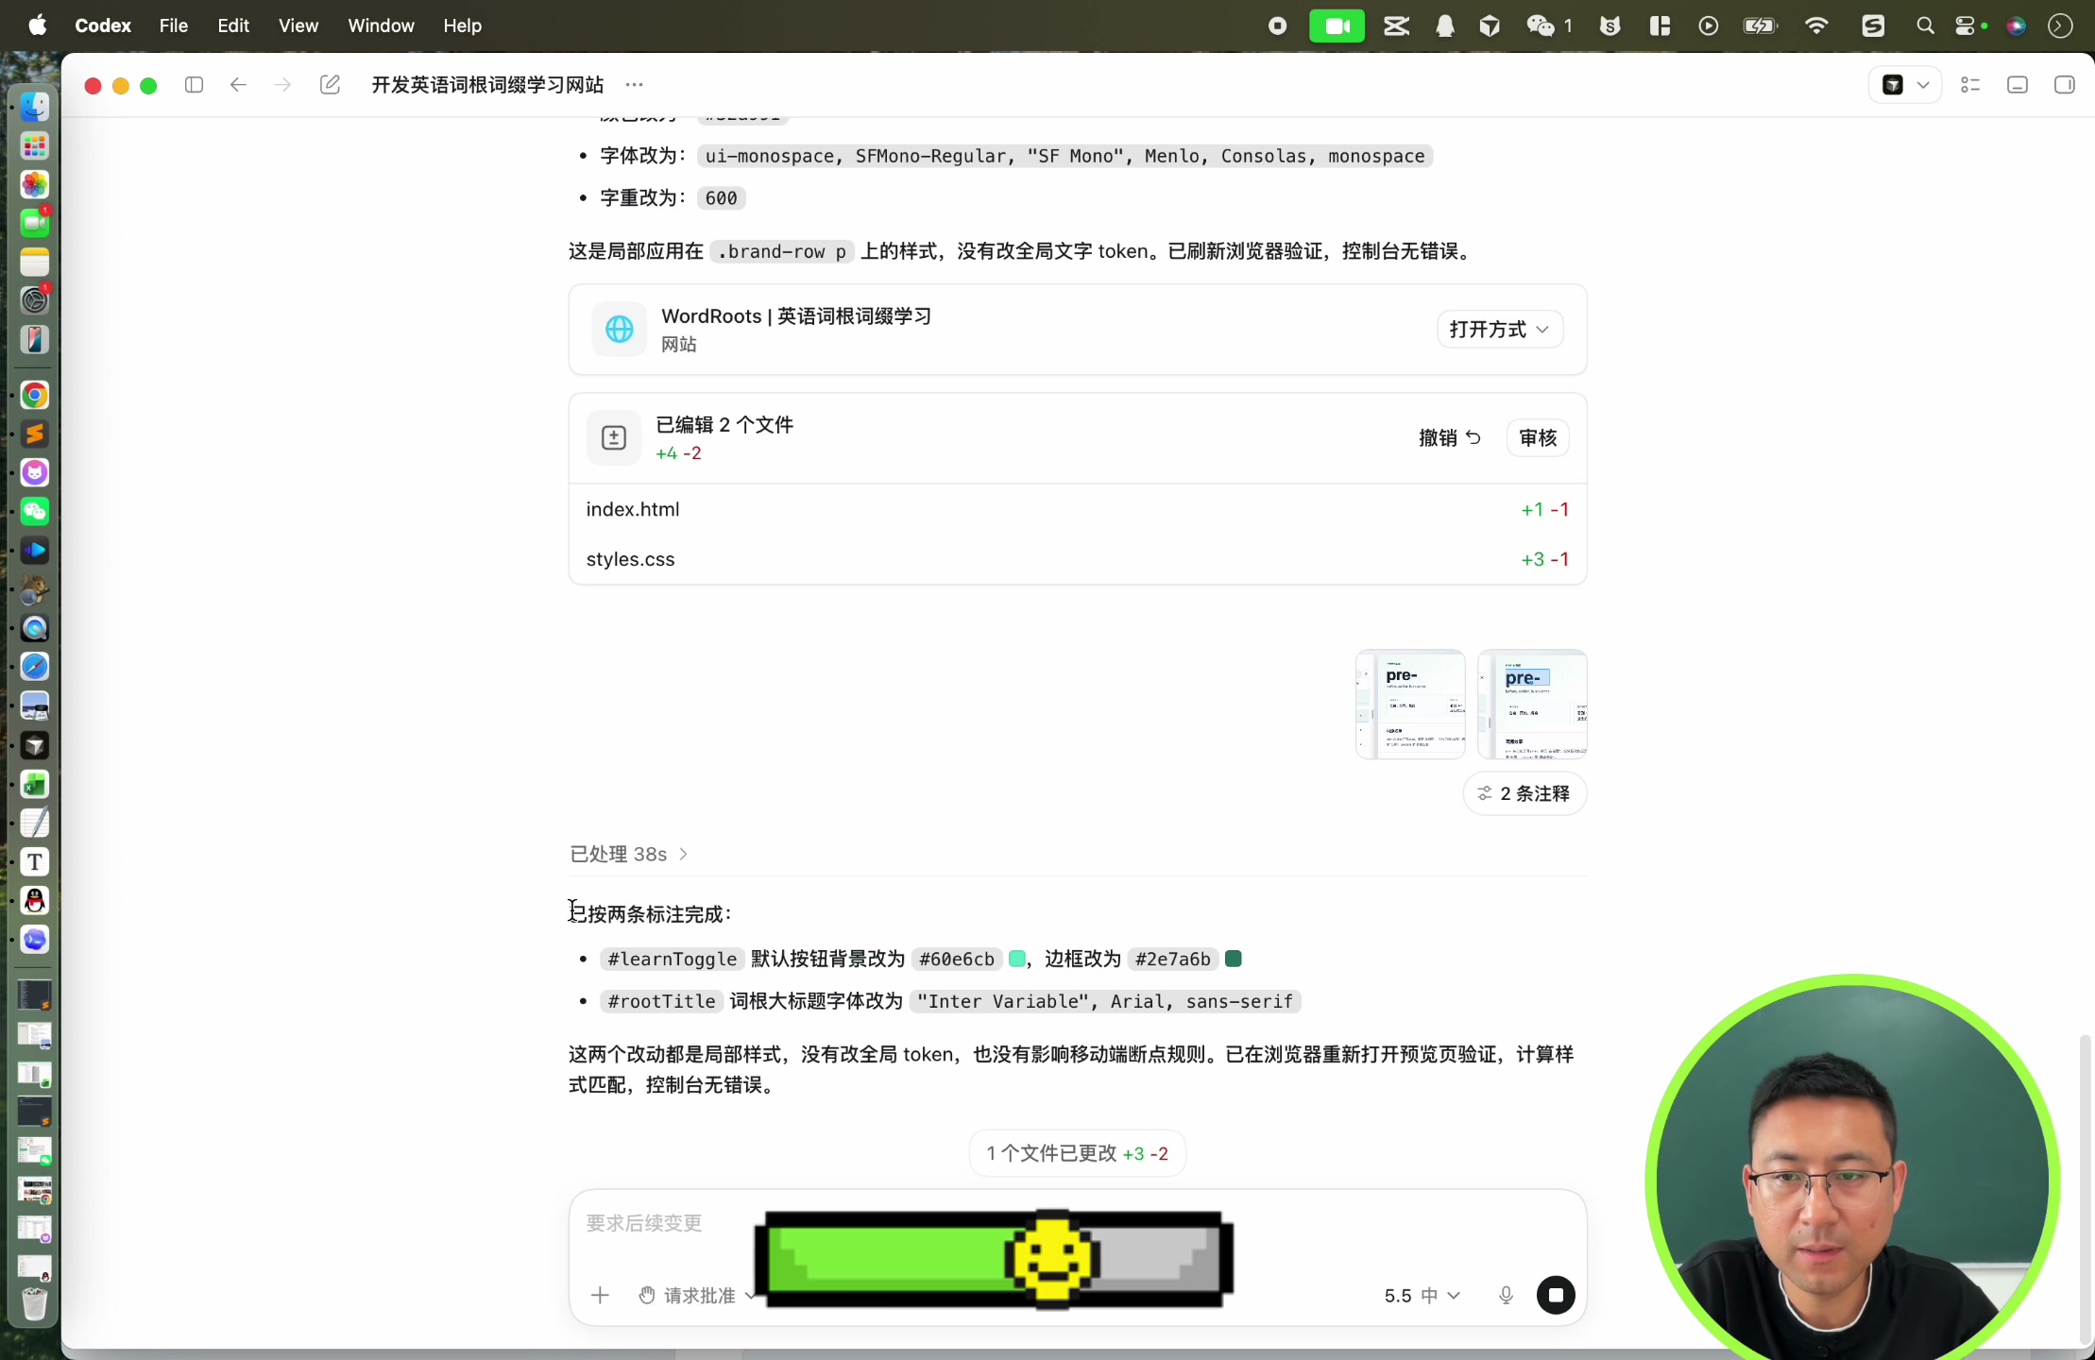Click the #2e7a6b color swatch
Screen dimensions: 2095x1360
[1233, 959]
